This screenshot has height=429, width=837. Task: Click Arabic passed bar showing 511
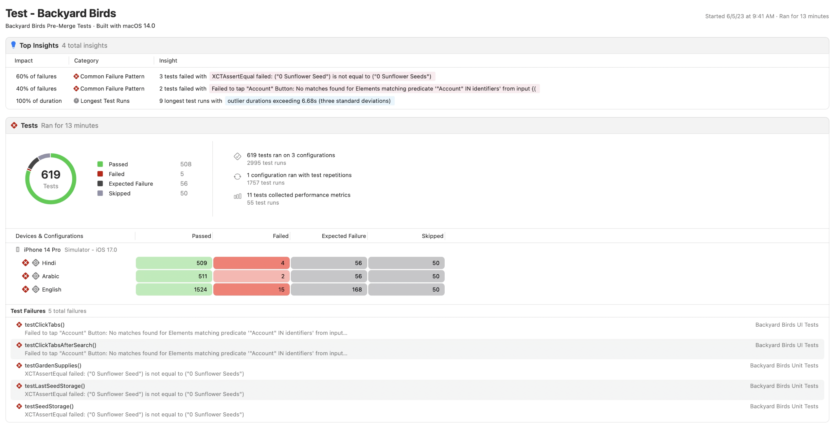click(x=174, y=276)
